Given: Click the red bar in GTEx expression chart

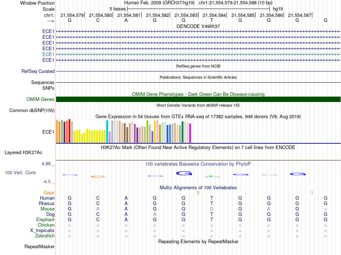Looking at the screenshot, I should tap(69, 131).
